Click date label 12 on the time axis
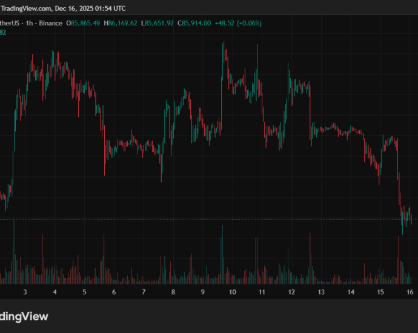This screenshot has width=418, height=333. pos(291,292)
